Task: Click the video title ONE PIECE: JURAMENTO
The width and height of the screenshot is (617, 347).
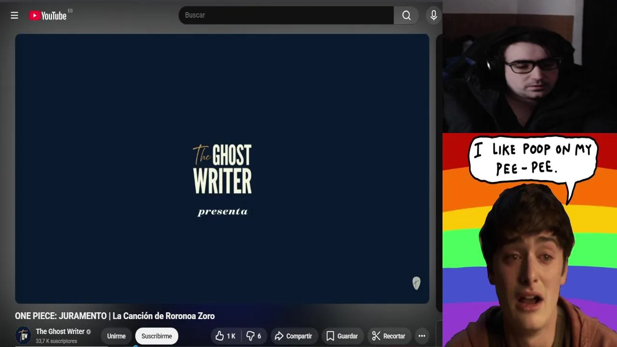Action: pyautogui.click(x=115, y=316)
